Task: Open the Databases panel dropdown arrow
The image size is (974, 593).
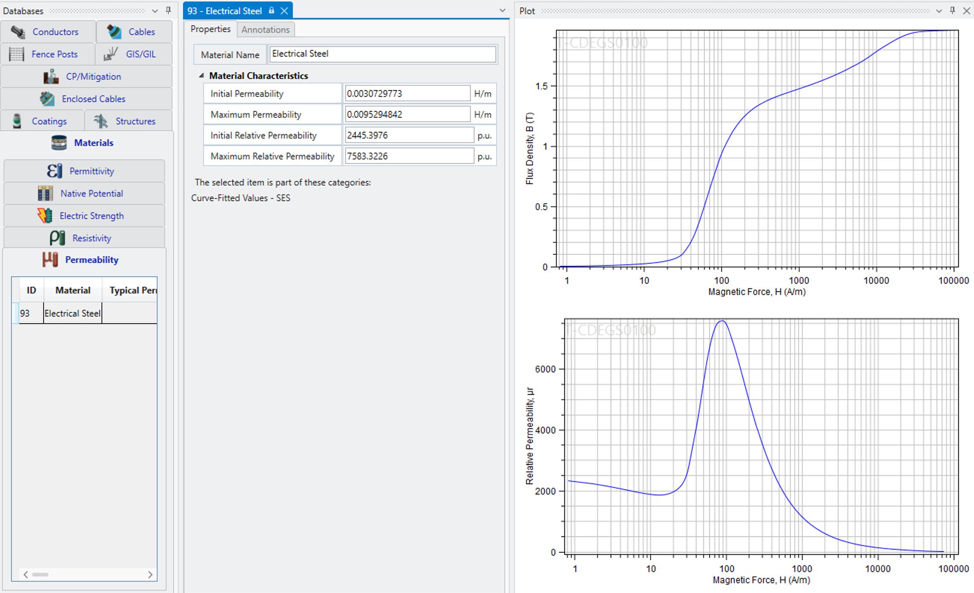Action: 155,11
